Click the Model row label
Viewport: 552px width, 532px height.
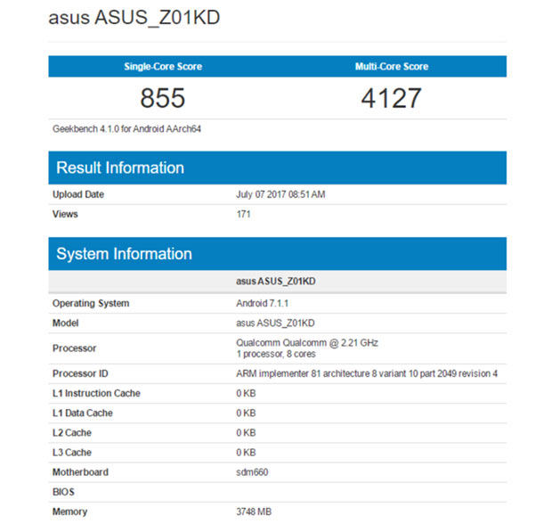(x=67, y=323)
